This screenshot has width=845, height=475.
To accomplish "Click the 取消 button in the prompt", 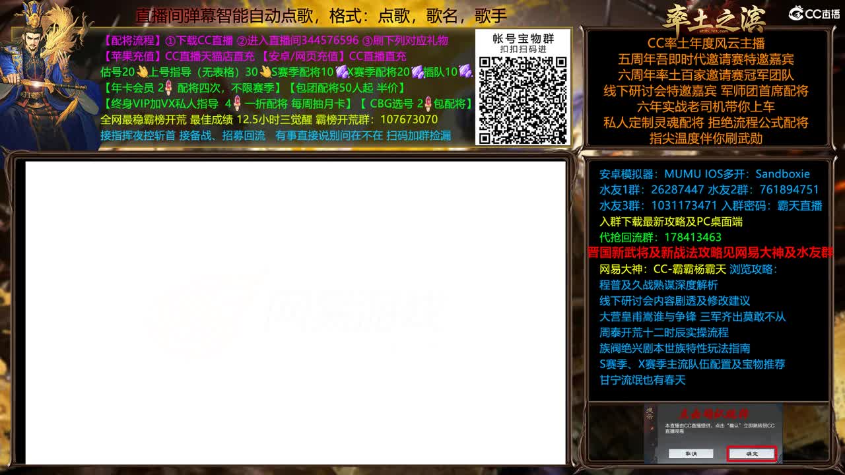I will click(691, 454).
